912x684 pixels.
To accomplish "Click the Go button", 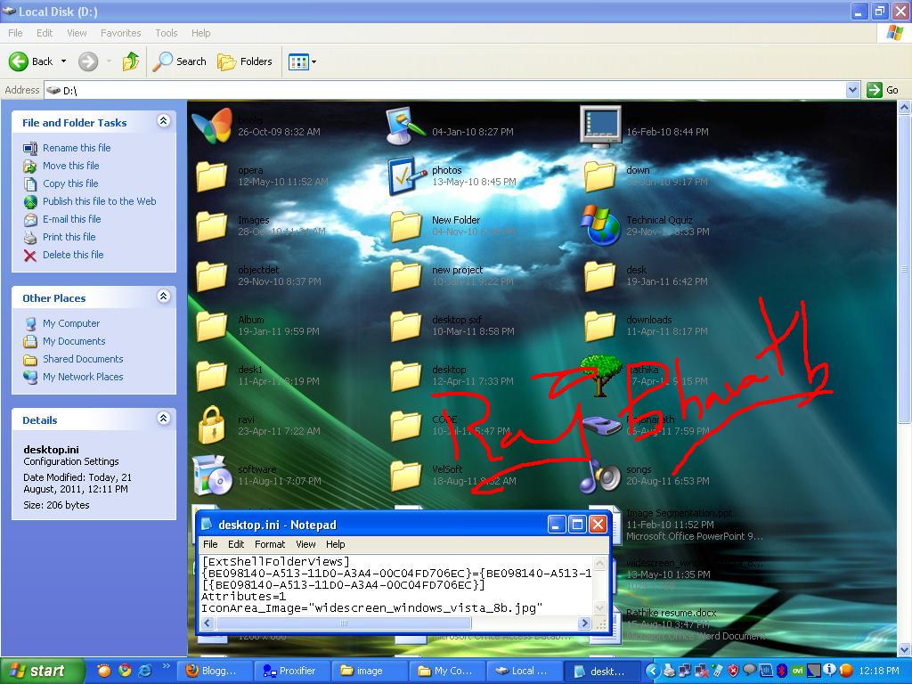I will [x=883, y=90].
